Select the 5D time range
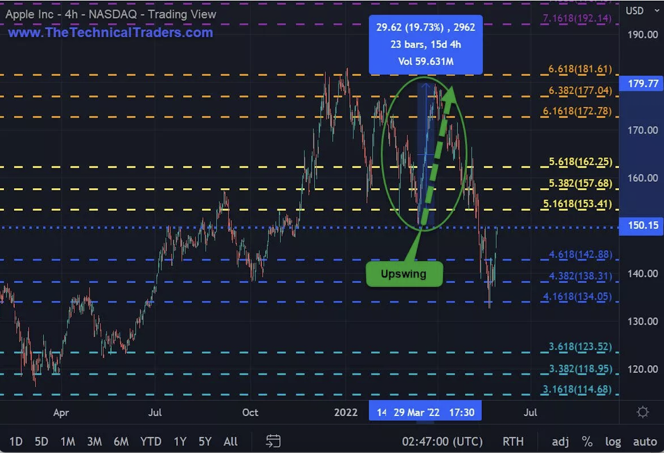664x453 pixels. (41, 442)
